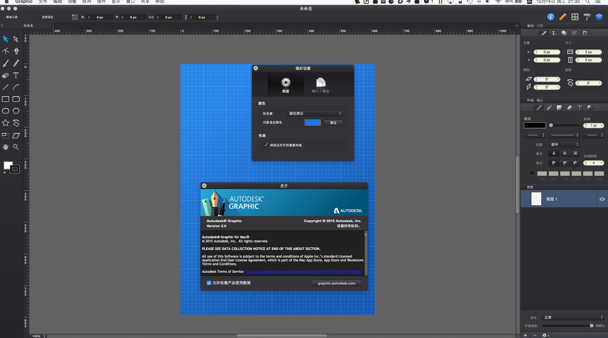Disable 允许收集产品使用数据 checkbox
608x338 pixels.
pos(209,283)
